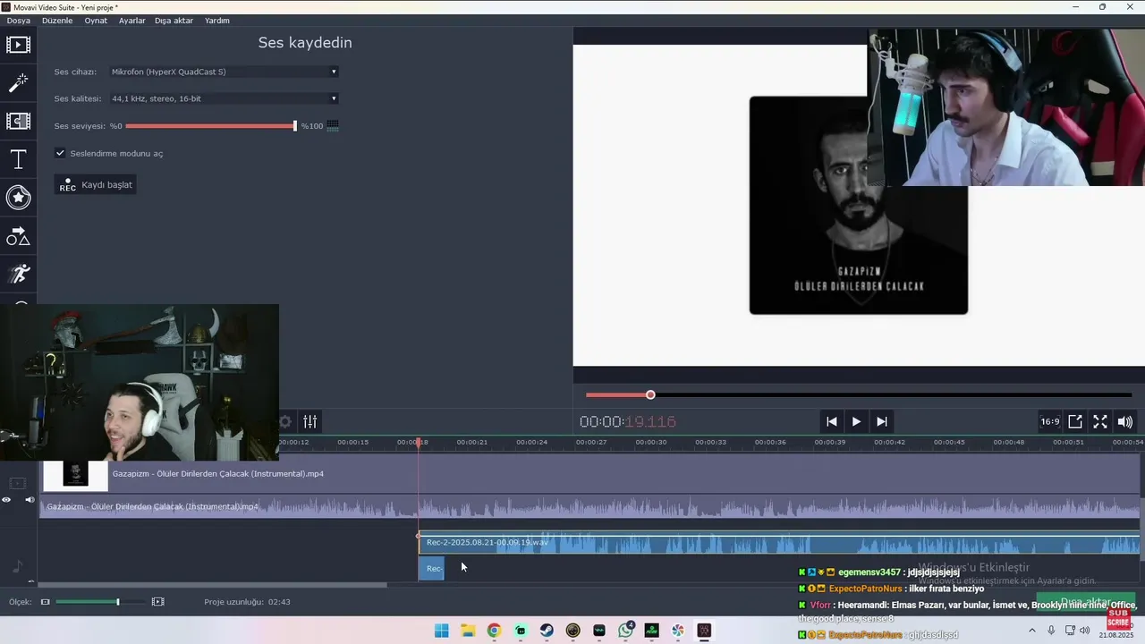This screenshot has width=1145, height=644.
Task: Open the Ayarlar menu
Action: pyautogui.click(x=132, y=20)
